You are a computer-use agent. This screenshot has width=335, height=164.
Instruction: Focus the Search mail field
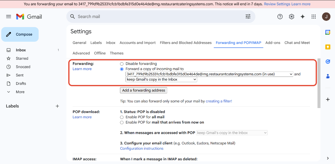pyautogui.click(x=160, y=16)
